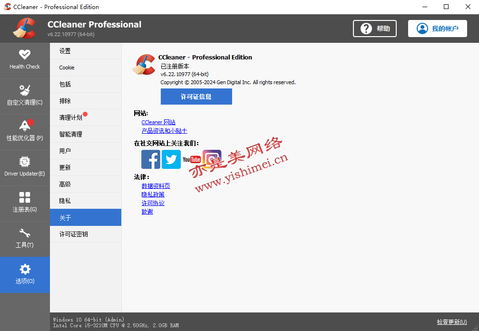Open Help (帮助) button
Screen dimensions: 479x331
[x=375, y=29]
